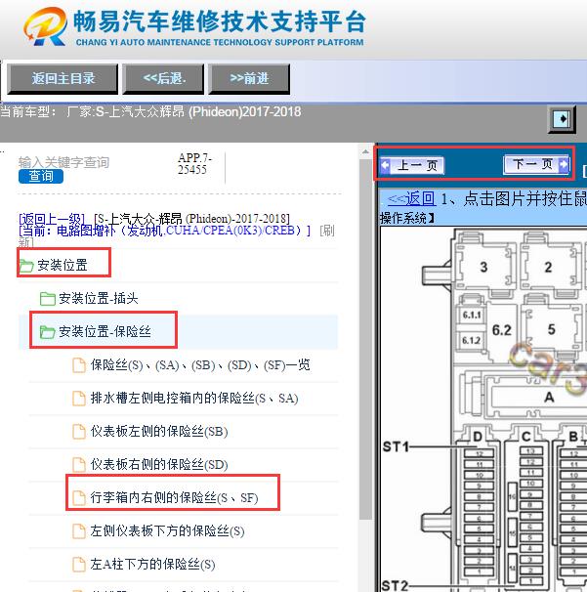The width and height of the screenshot is (587, 592).
Task: Click the folder icon beside 安装位置-保险丝
Action: click(48, 332)
